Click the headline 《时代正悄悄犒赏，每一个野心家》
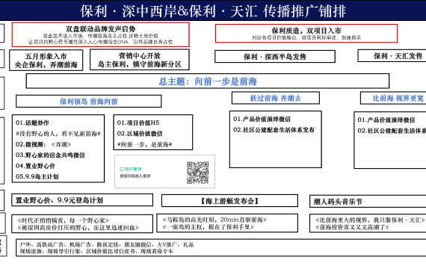The image size is (426, 269). (63, 220)
